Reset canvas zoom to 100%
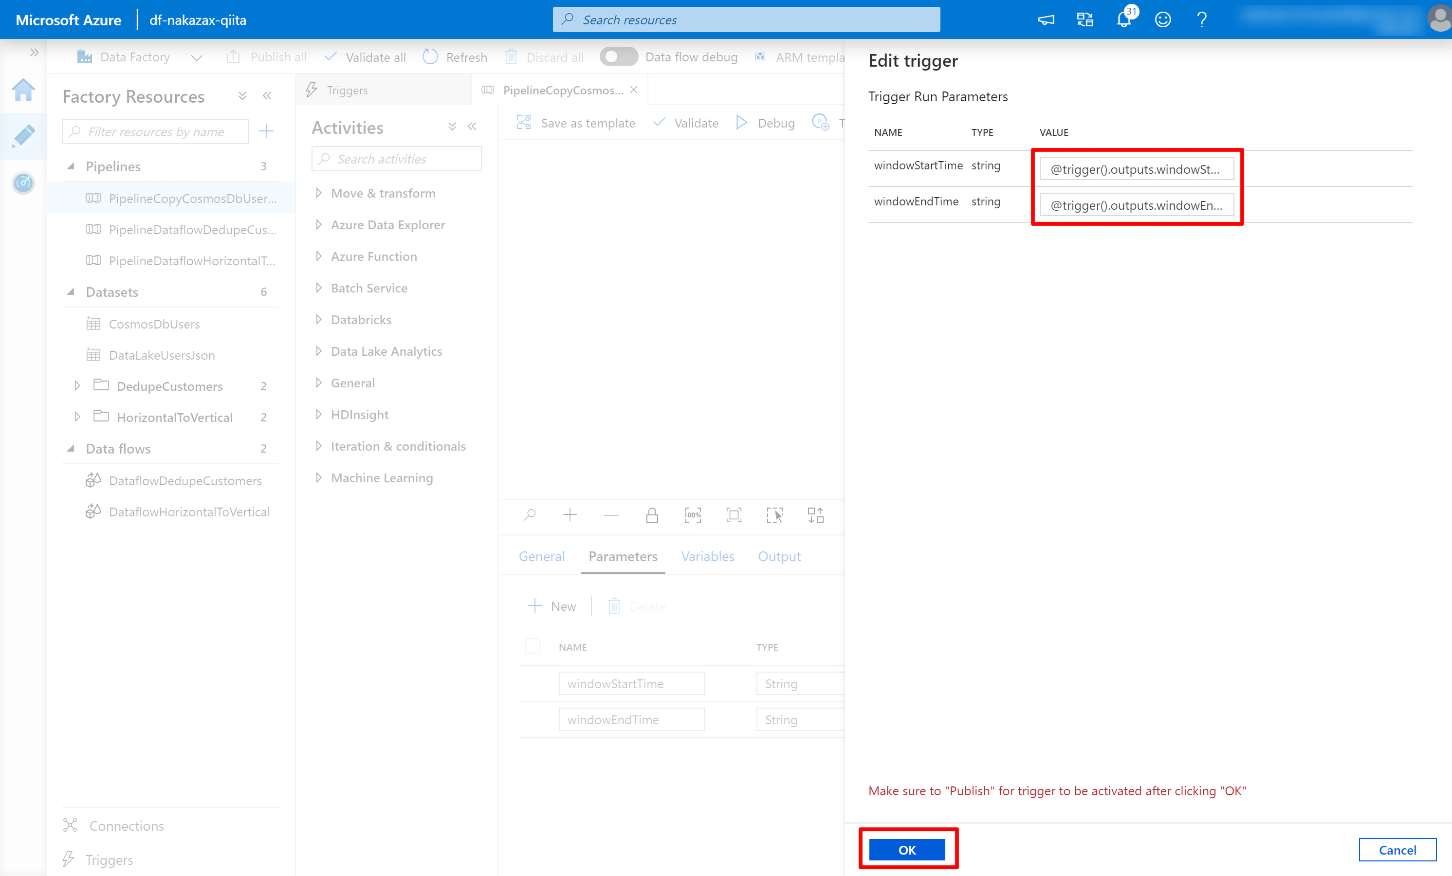Viewport: 1452px width, 876px height. click(x=693, y=515)
